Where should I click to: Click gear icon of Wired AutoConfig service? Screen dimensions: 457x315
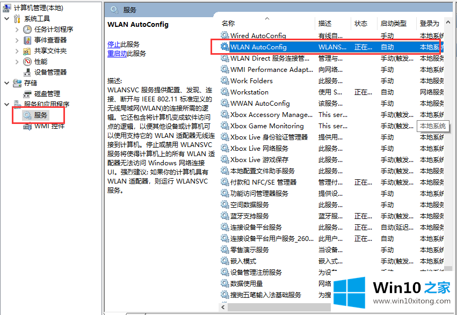pyautogui.click(x=224, y=35)
